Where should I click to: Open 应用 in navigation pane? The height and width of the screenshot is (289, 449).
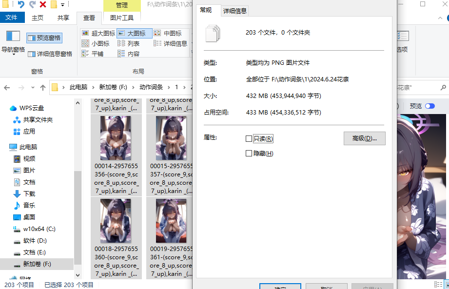click(x=24, y=132)
